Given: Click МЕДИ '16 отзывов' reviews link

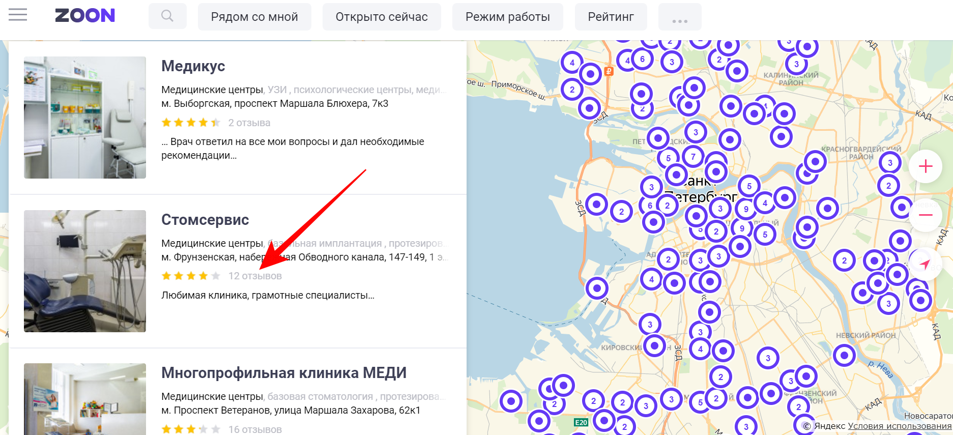Looking at the screenshot, I should (x=255, y=429).
